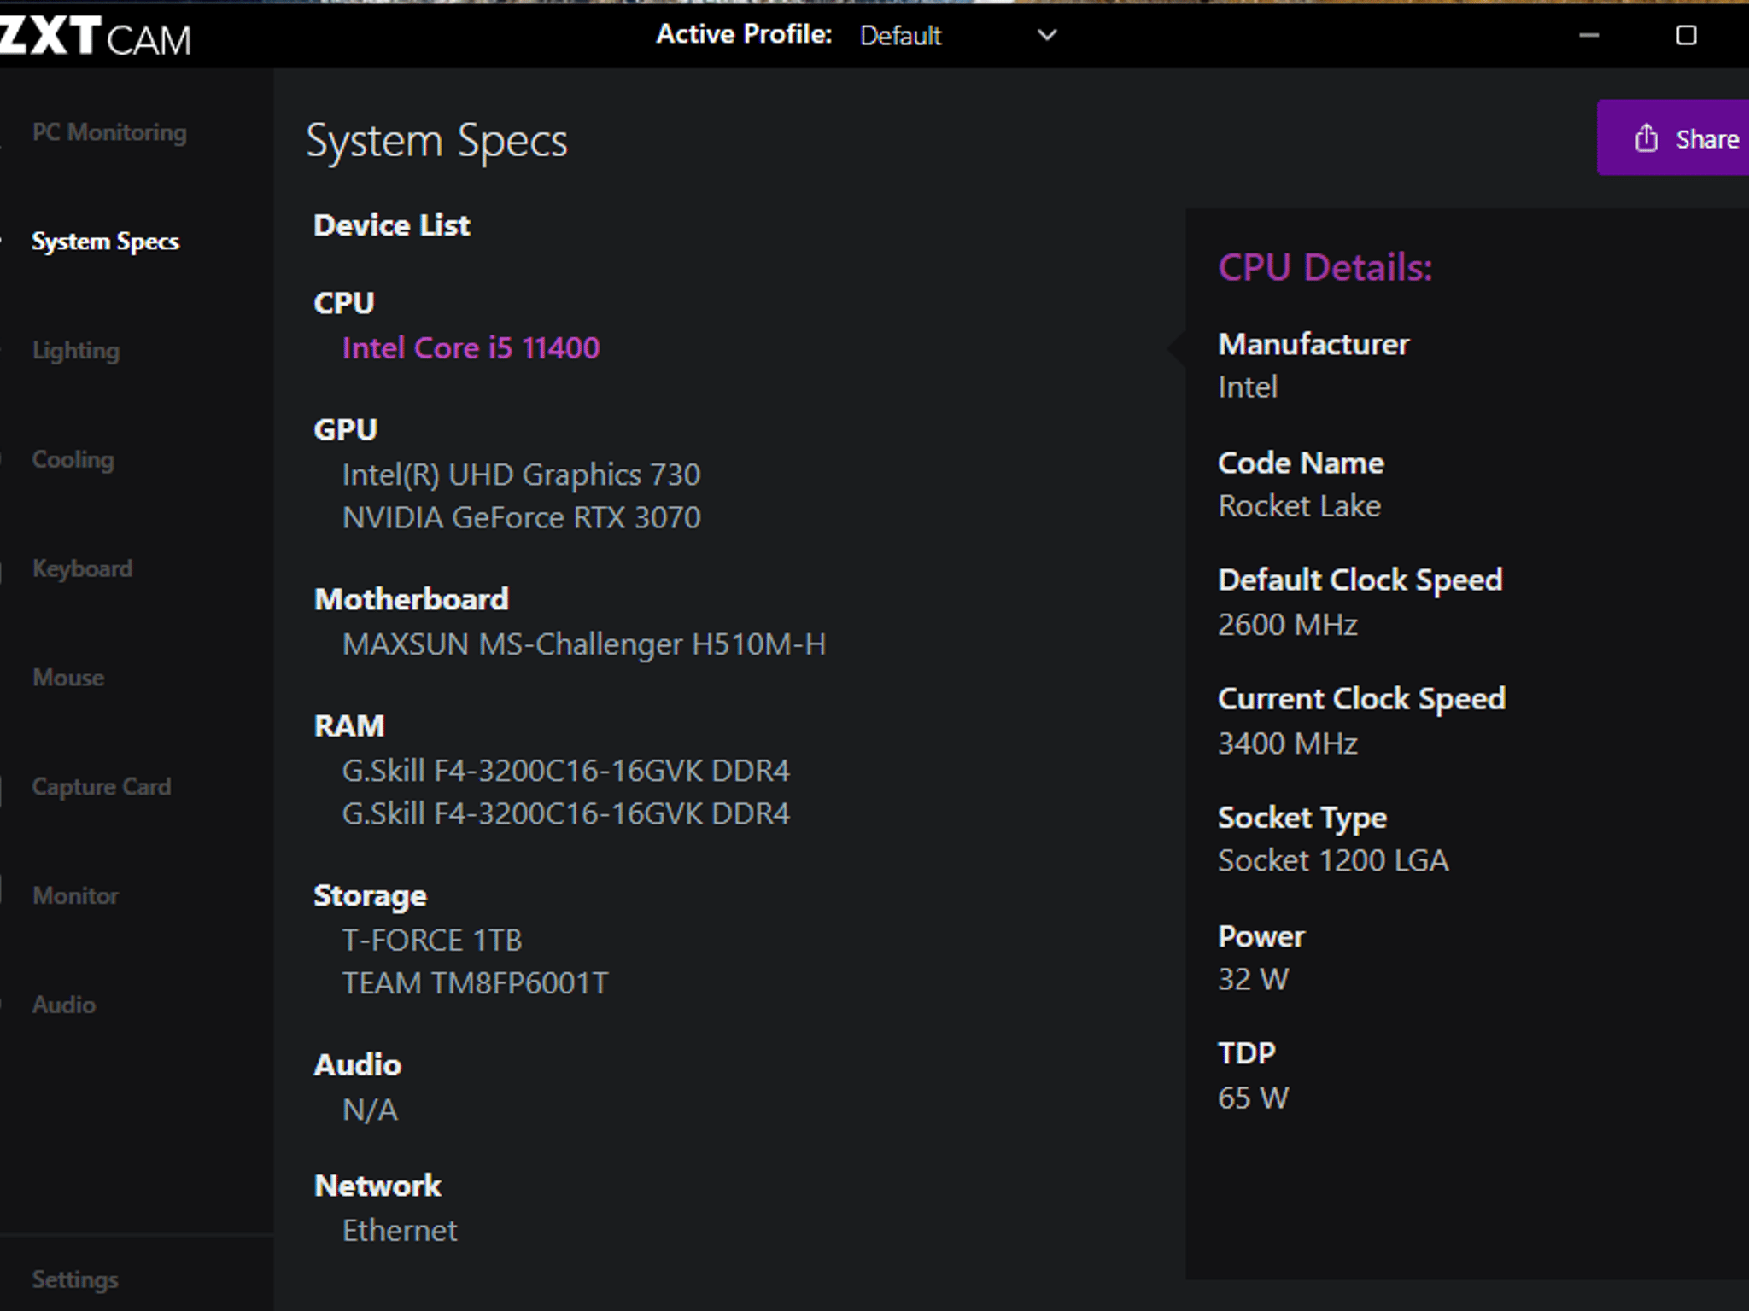Screen dimensions: 1749x1311
Task: Click the Storage category label
Action: (370, 896)
